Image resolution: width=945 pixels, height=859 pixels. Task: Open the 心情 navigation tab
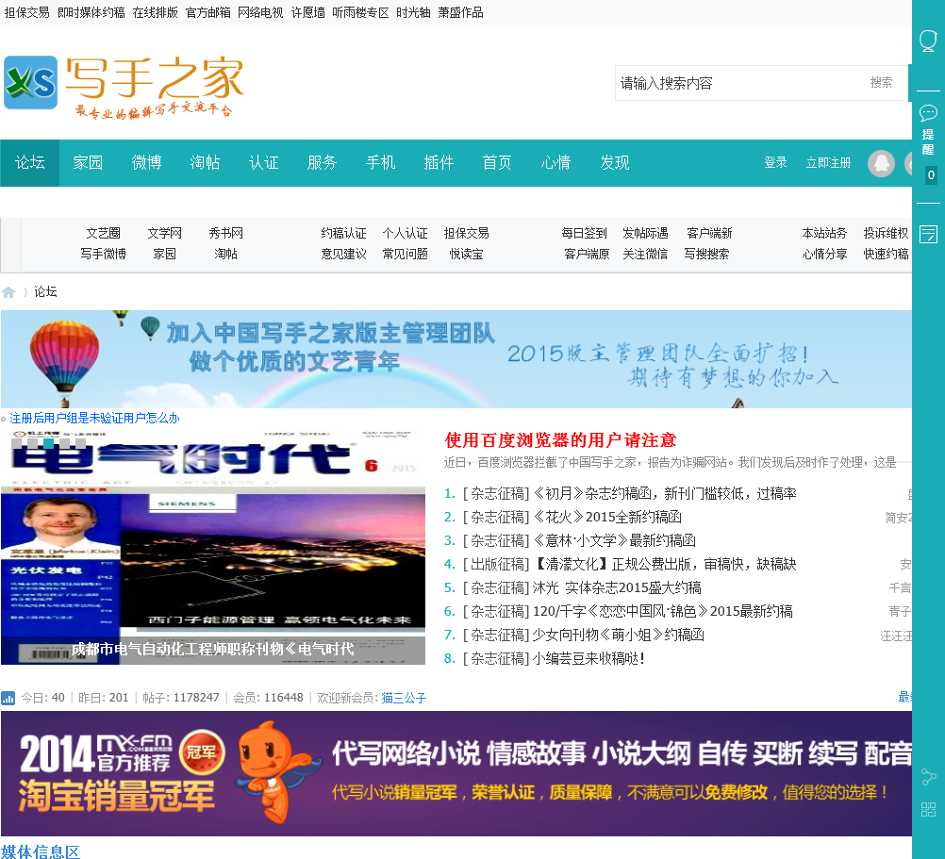pos(555,162)
